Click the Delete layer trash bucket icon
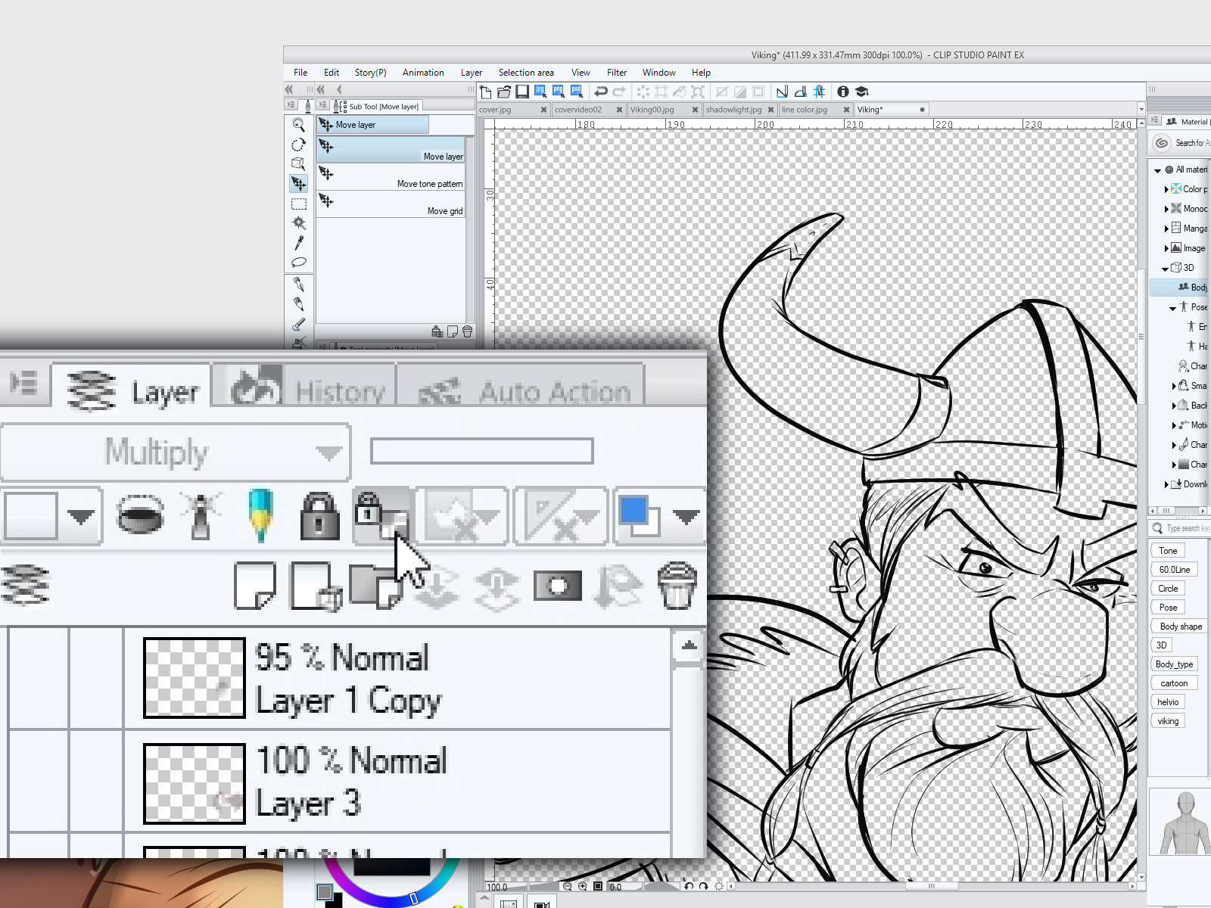 pos(677,586)
